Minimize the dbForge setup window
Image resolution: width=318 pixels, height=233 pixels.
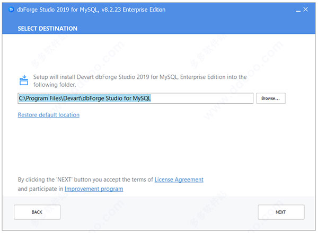[x=298, y=11]
